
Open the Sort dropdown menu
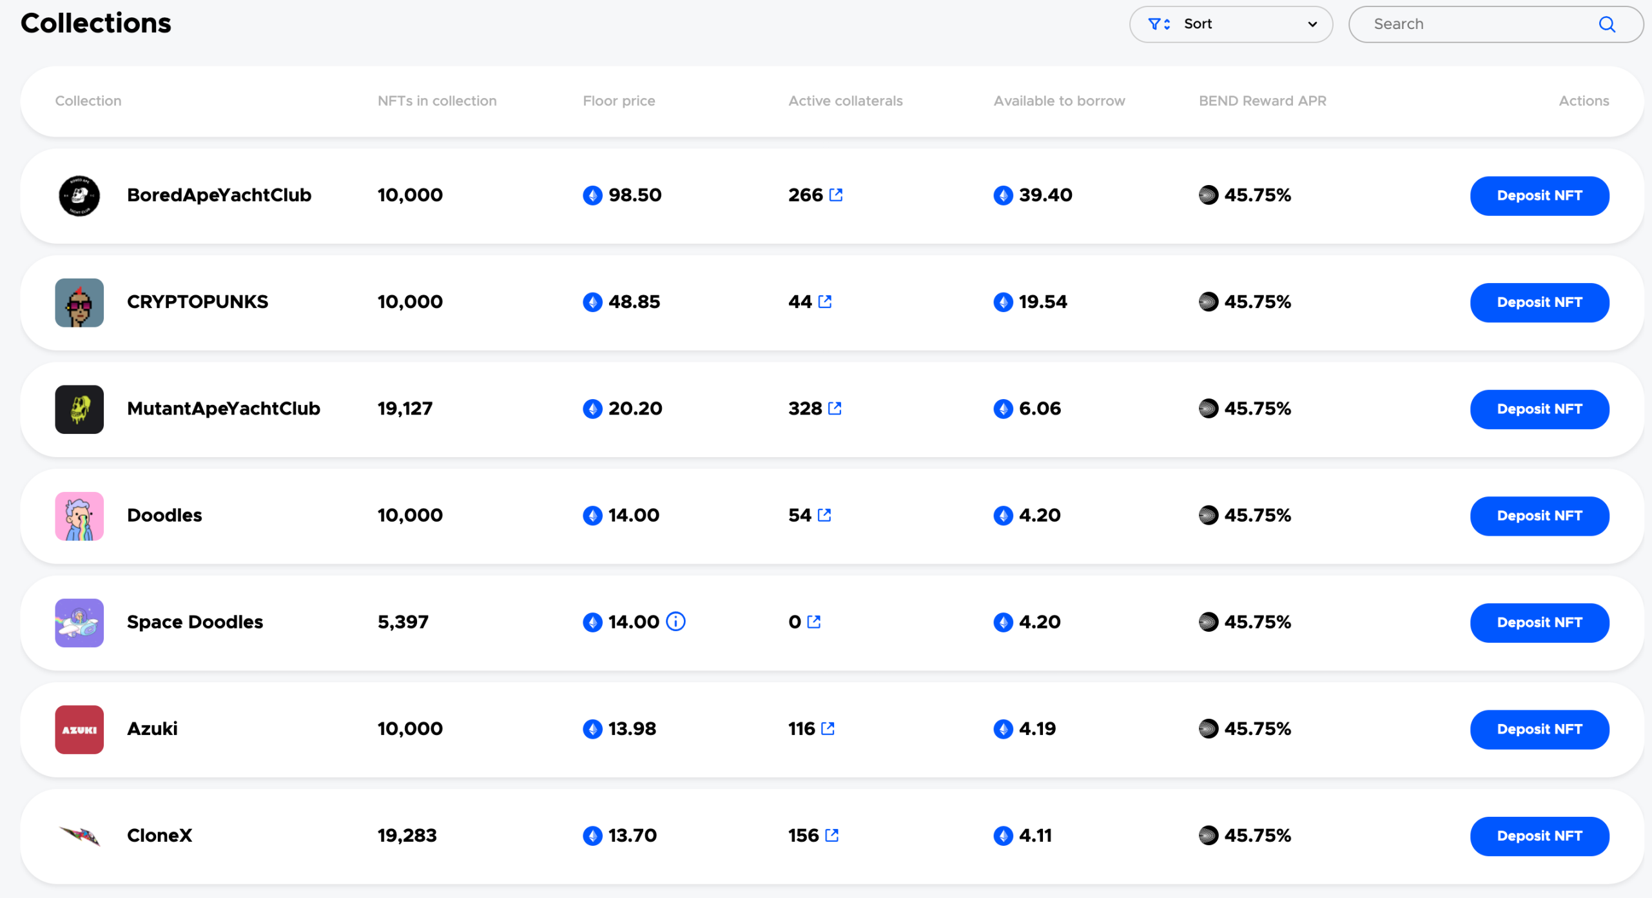coord(1230,25)
